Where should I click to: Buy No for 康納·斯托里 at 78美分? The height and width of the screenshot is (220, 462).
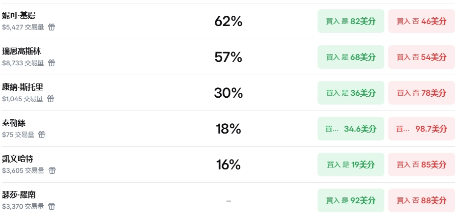click(x=422, y=93)
